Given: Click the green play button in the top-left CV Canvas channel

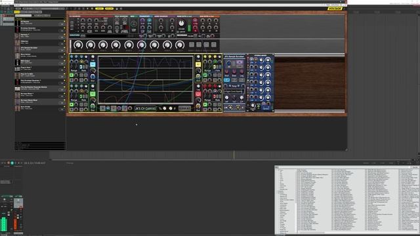Looking at the screenshot, I should coord(72,75).
